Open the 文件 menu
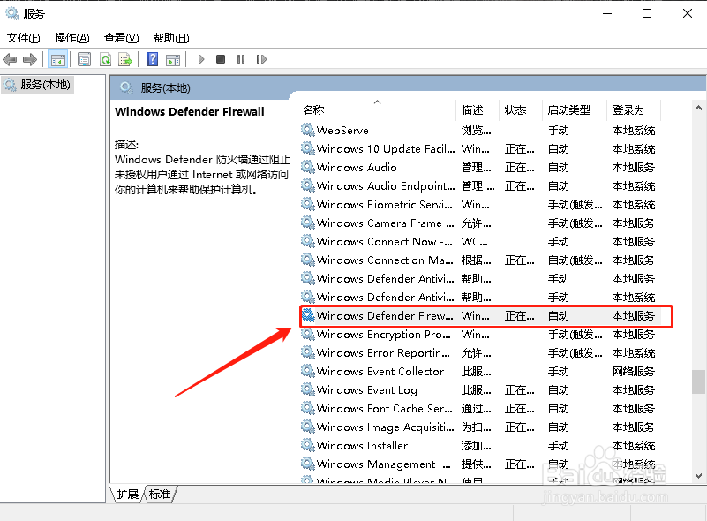 [24, 38]
